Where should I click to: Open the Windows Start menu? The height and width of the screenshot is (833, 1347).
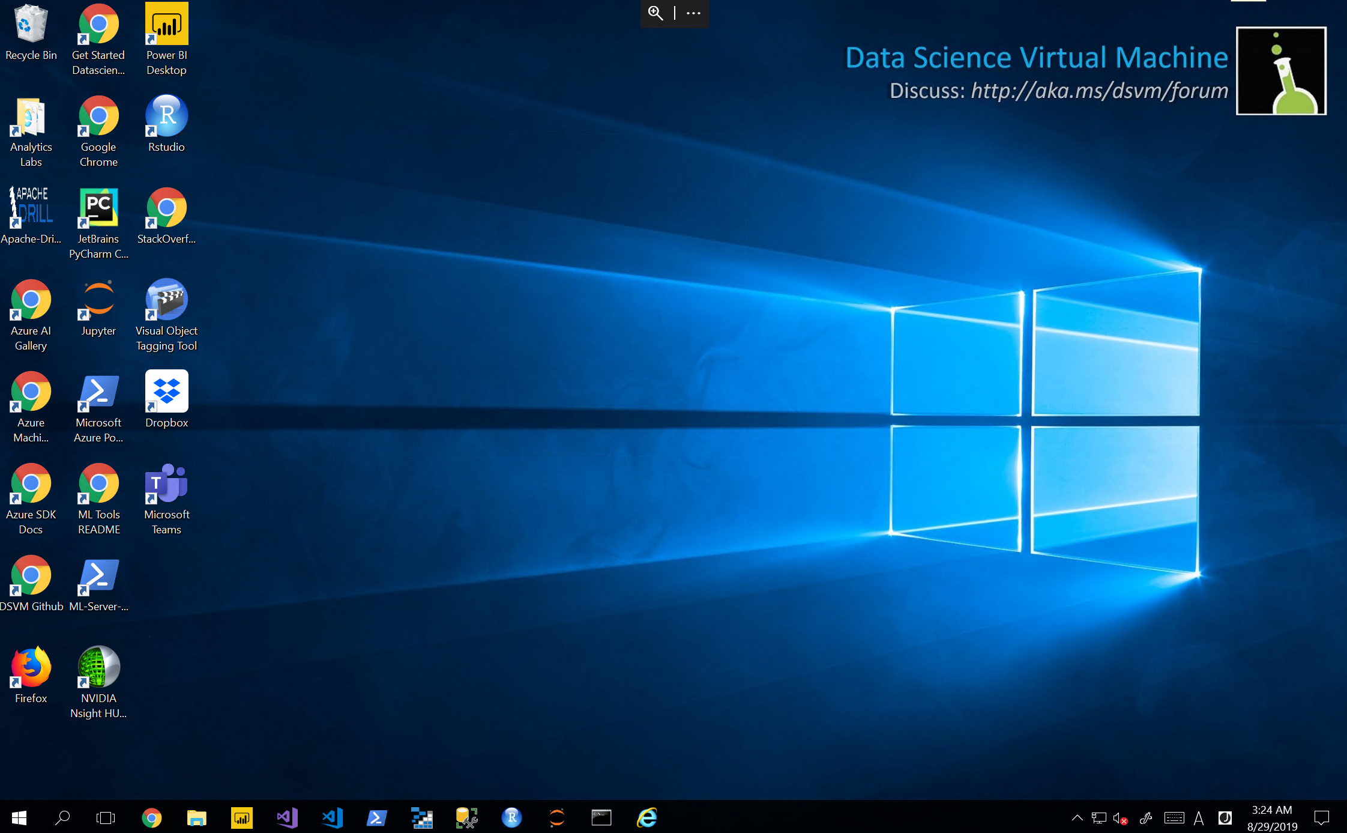tap(19, 817)
